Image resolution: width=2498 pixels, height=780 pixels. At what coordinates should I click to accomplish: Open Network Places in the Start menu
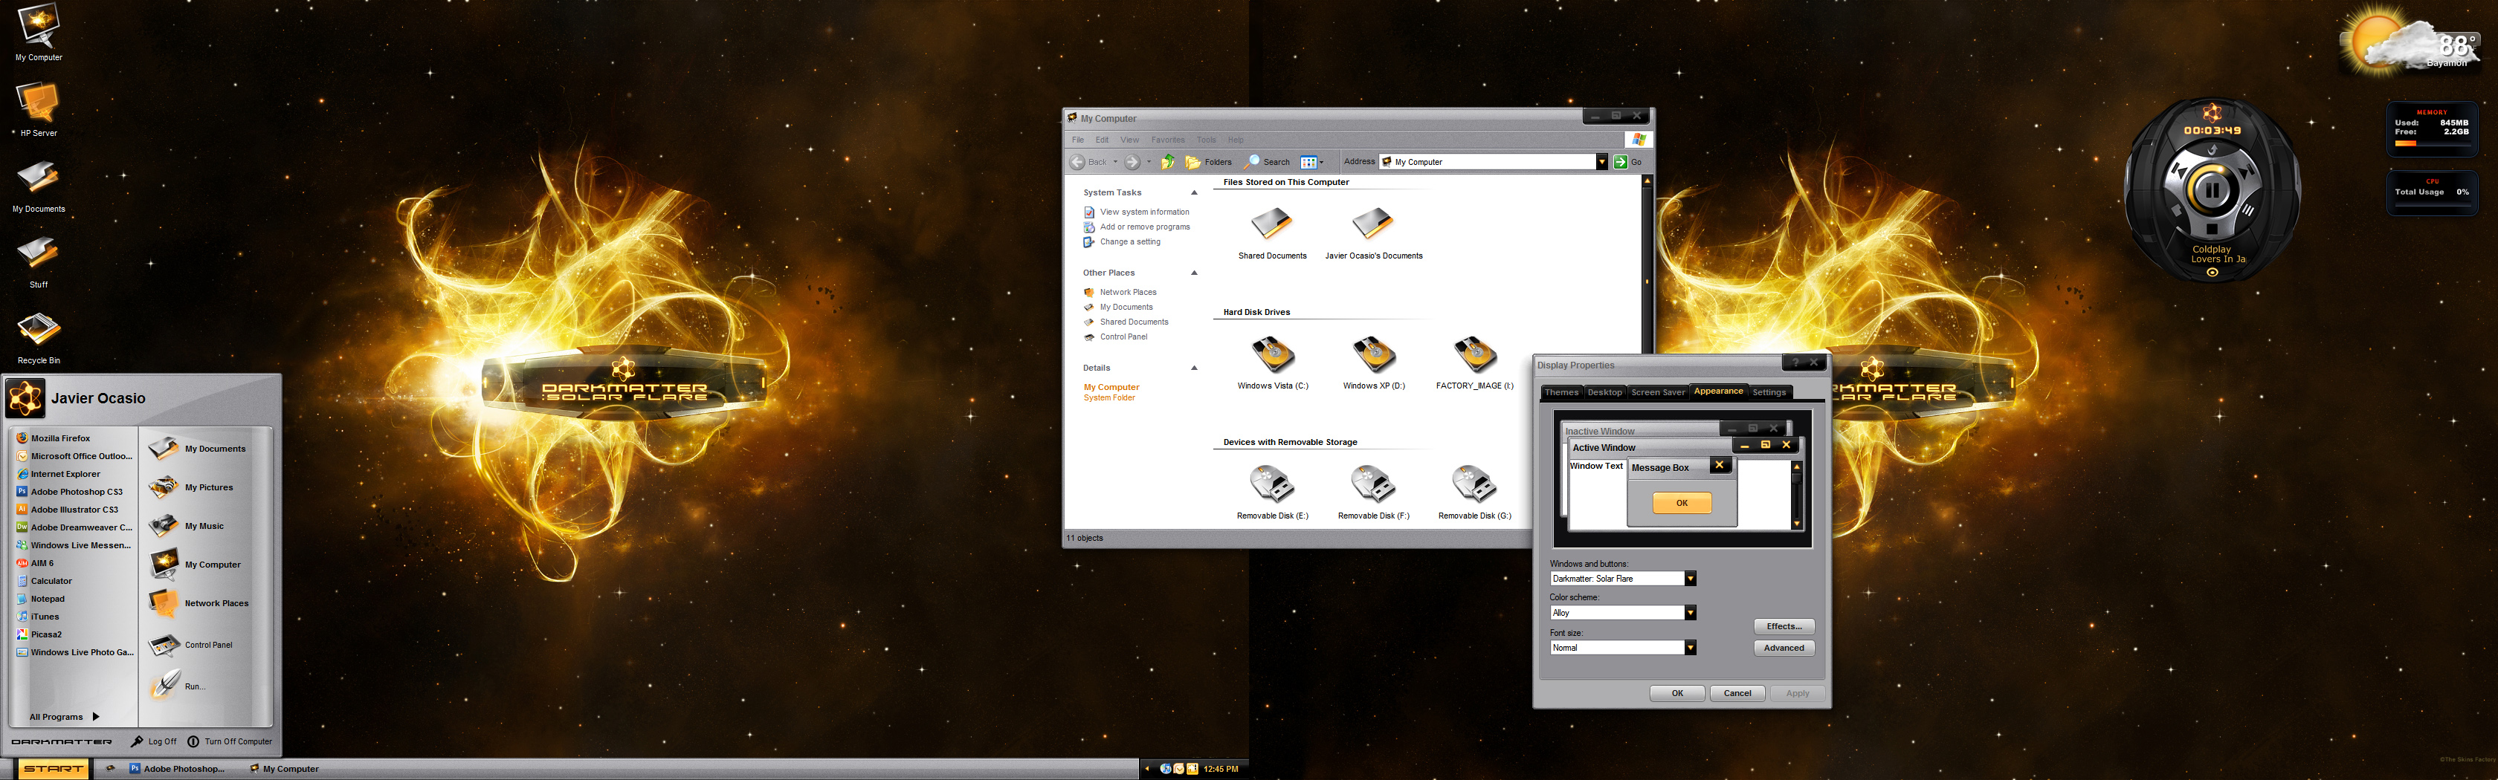(200, 602)
